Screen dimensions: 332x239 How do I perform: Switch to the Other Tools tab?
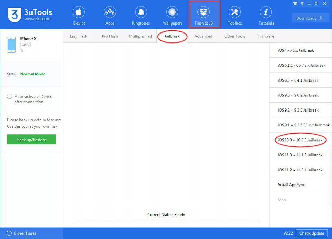(234, 36)
